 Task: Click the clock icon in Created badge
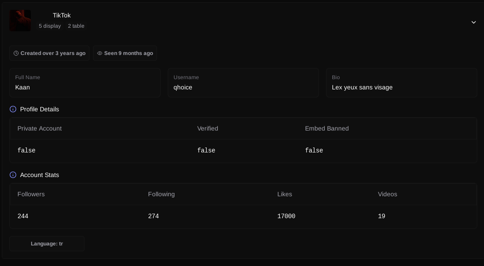coord(16,53)
